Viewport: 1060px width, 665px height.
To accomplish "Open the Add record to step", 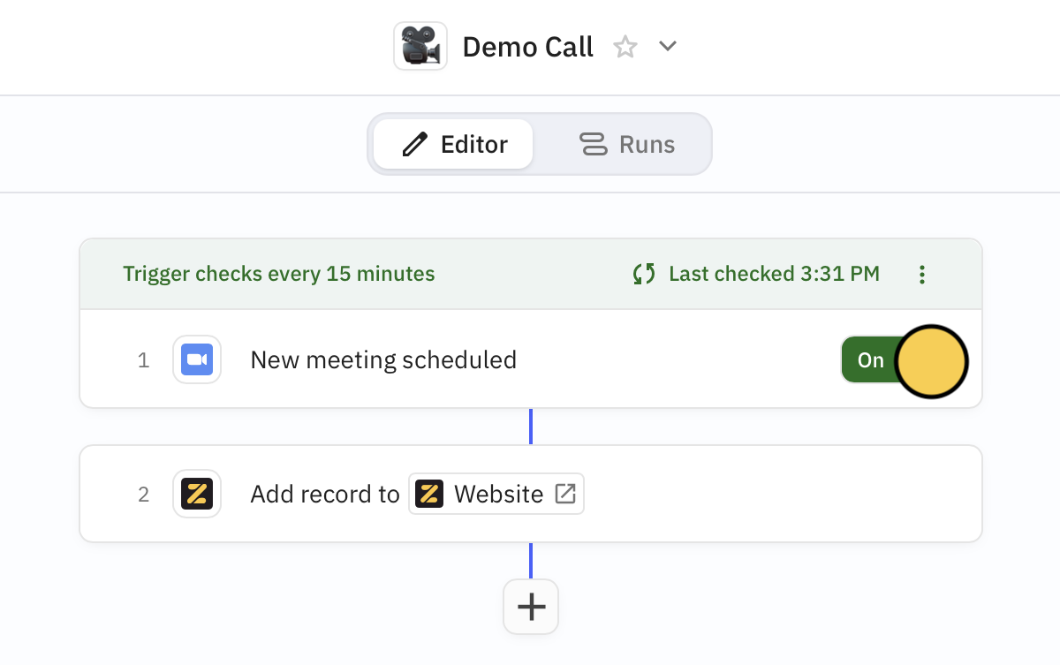I will (531, 494).
